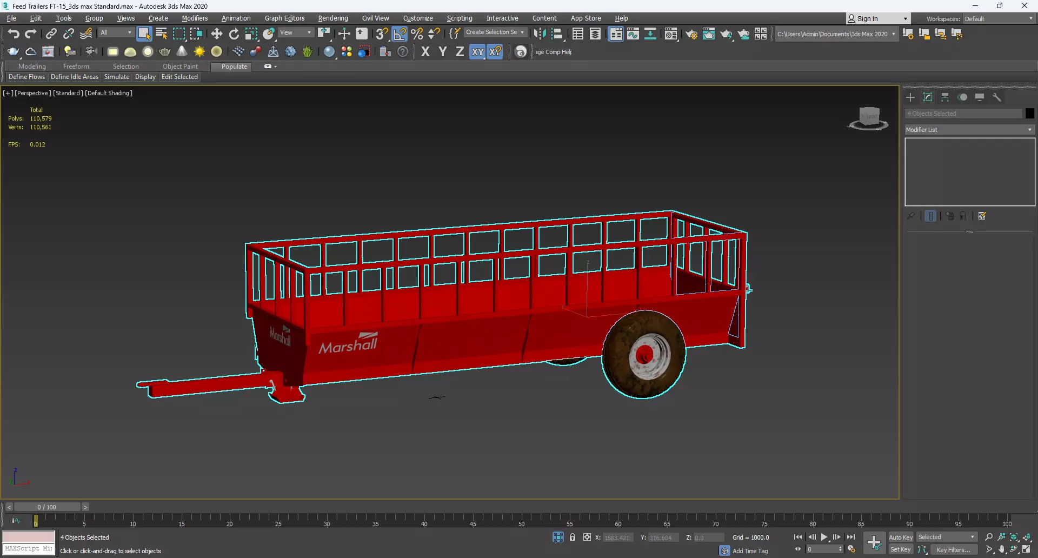Click the Set Key button
1038x558 pixels.
[901, 549]
